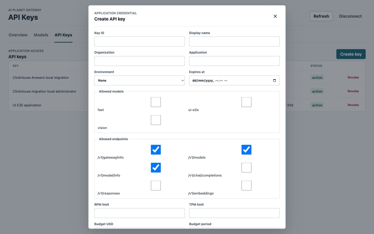Click the KEY column header
The width and height of the screenshot is (374, 234).
16,66
